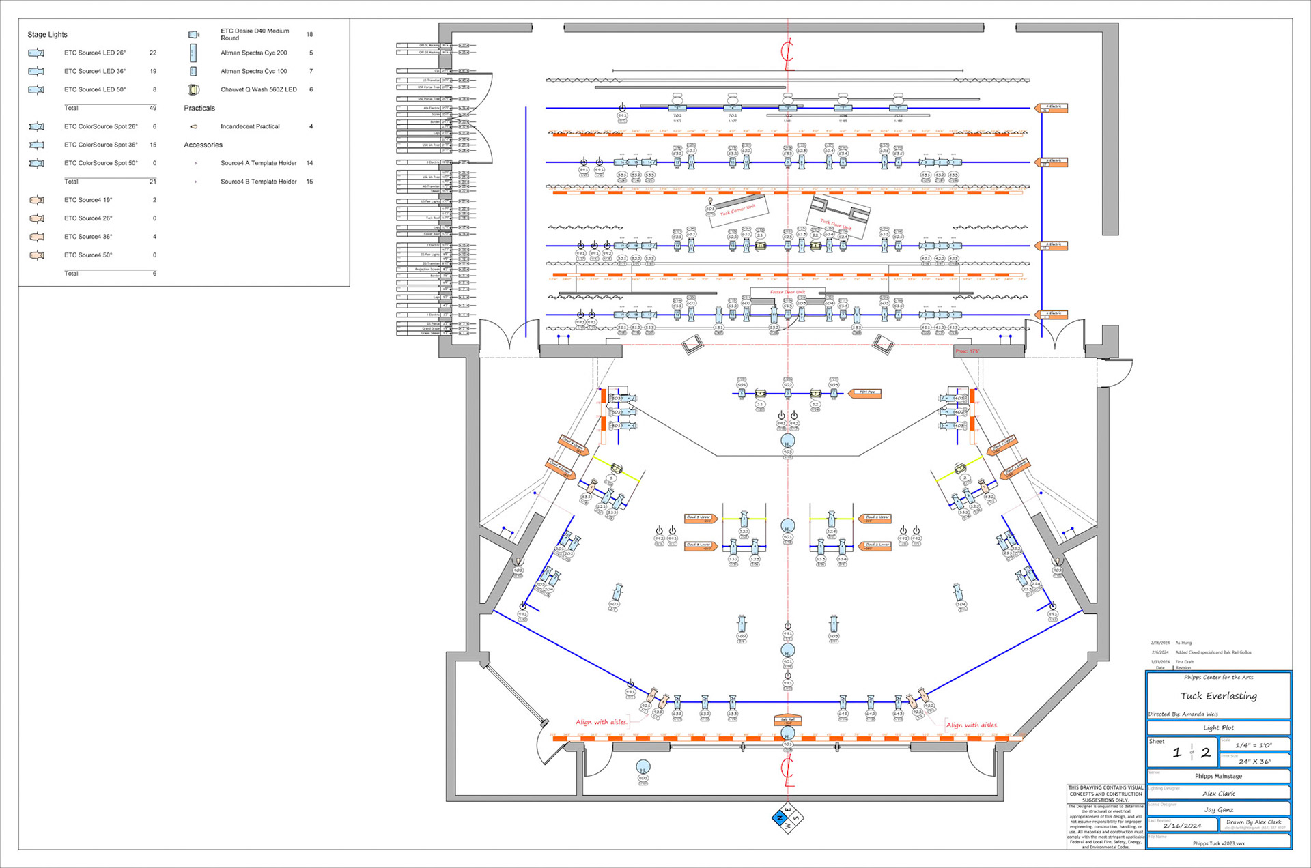1311x868 pixels.
Task: Select the Light Plot title block field
Action: pos(1218,727)
